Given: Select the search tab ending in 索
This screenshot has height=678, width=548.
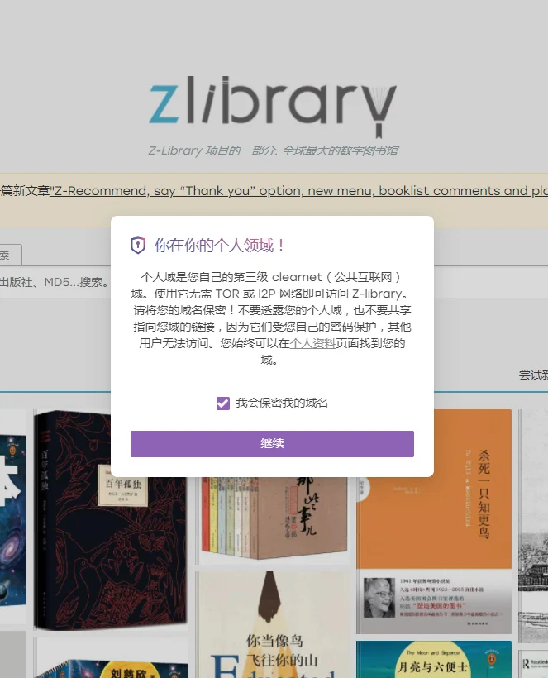Looking at the screenshot, I should tap(11, 255).
